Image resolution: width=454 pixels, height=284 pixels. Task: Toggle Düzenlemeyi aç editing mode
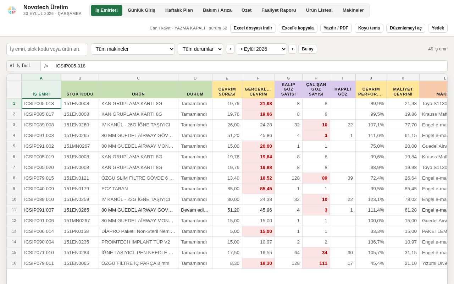(x=406, y=28)
